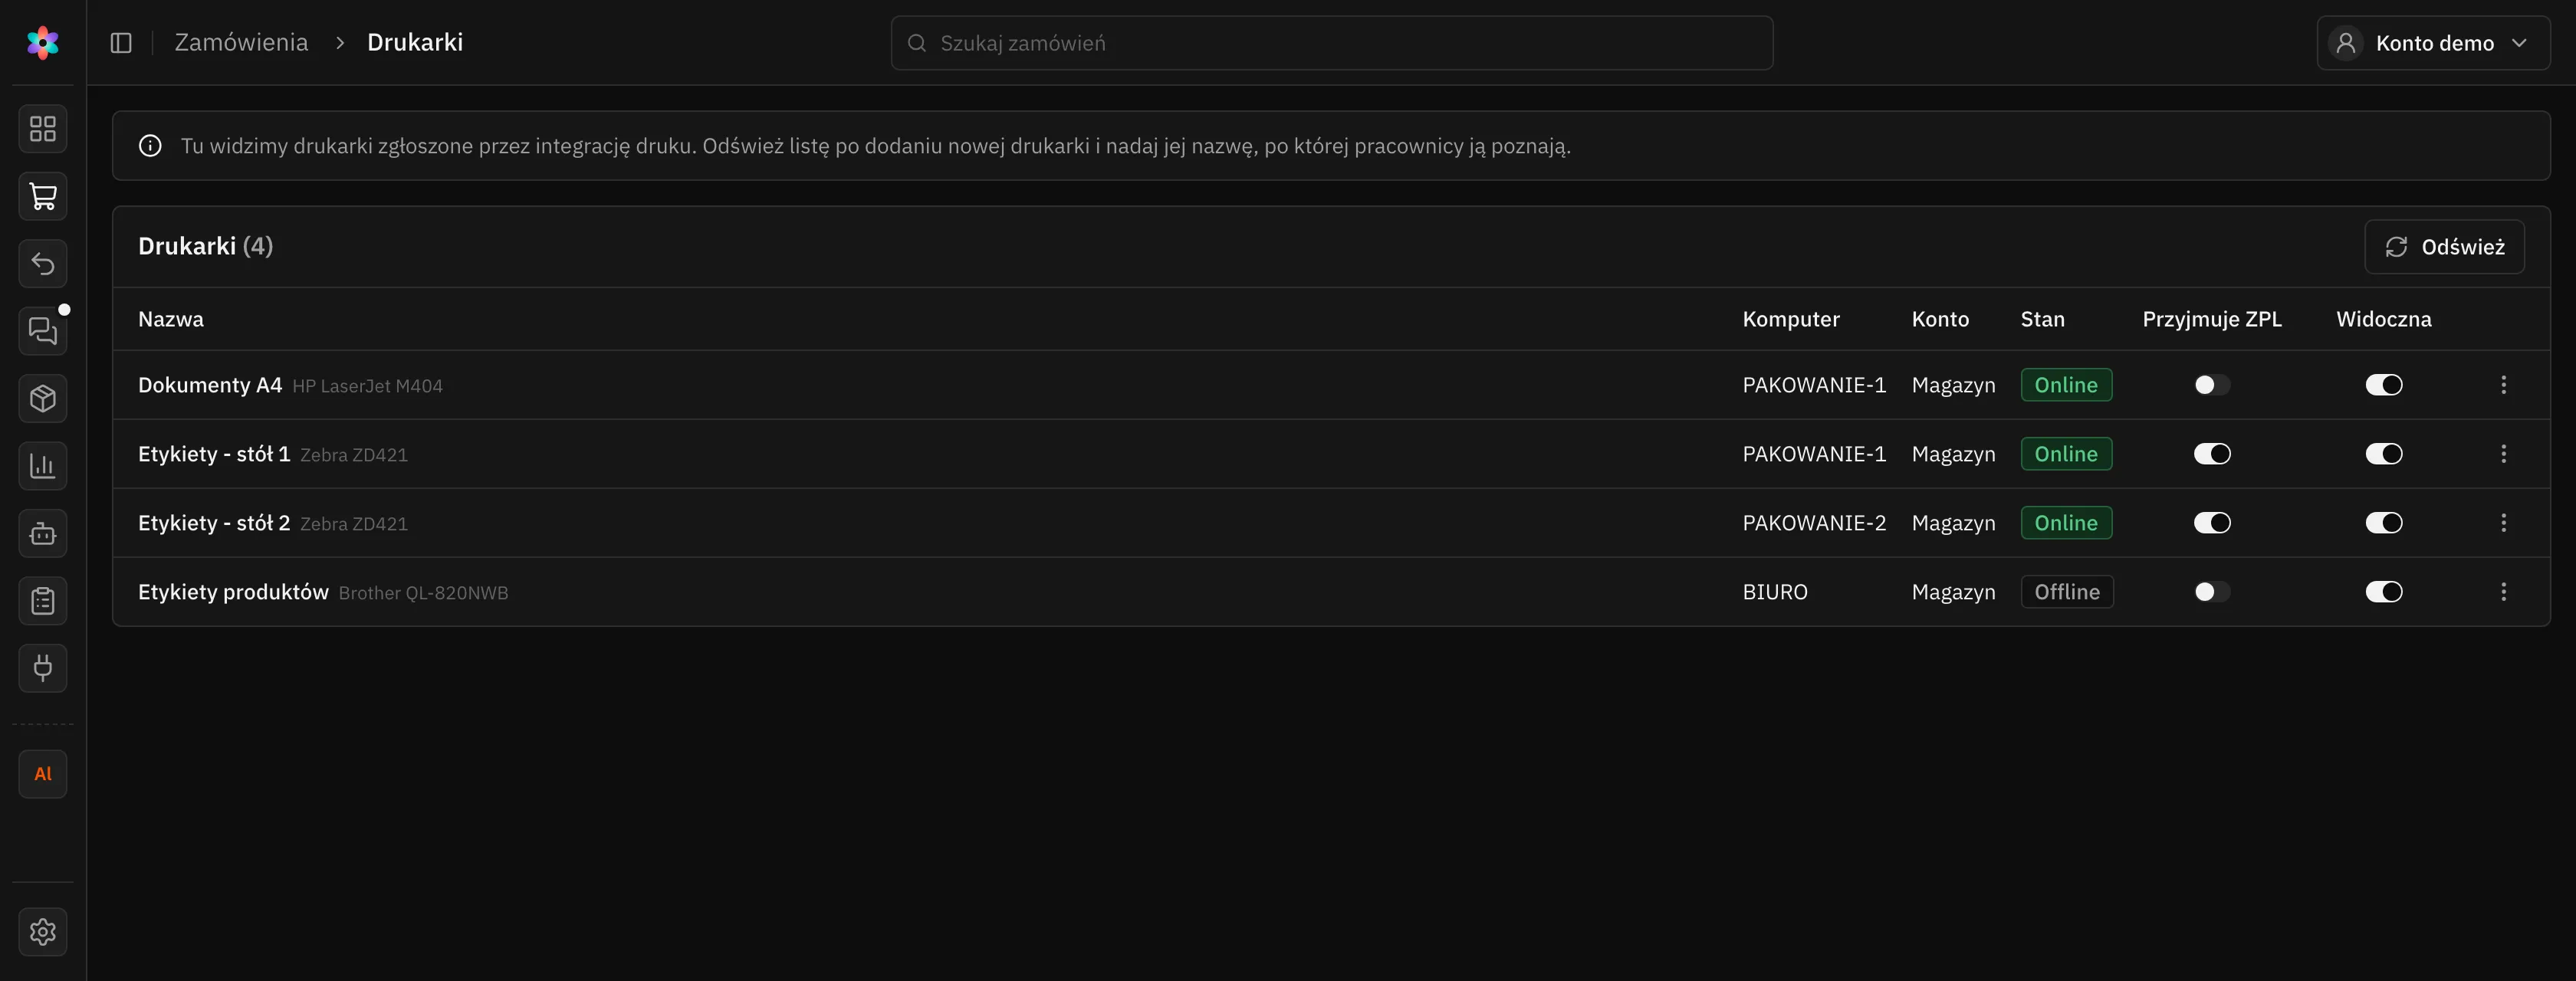Click the Drukarki breadcrumb item
This screenshot has height=981, width=2576.
click(x=415, y=43)
